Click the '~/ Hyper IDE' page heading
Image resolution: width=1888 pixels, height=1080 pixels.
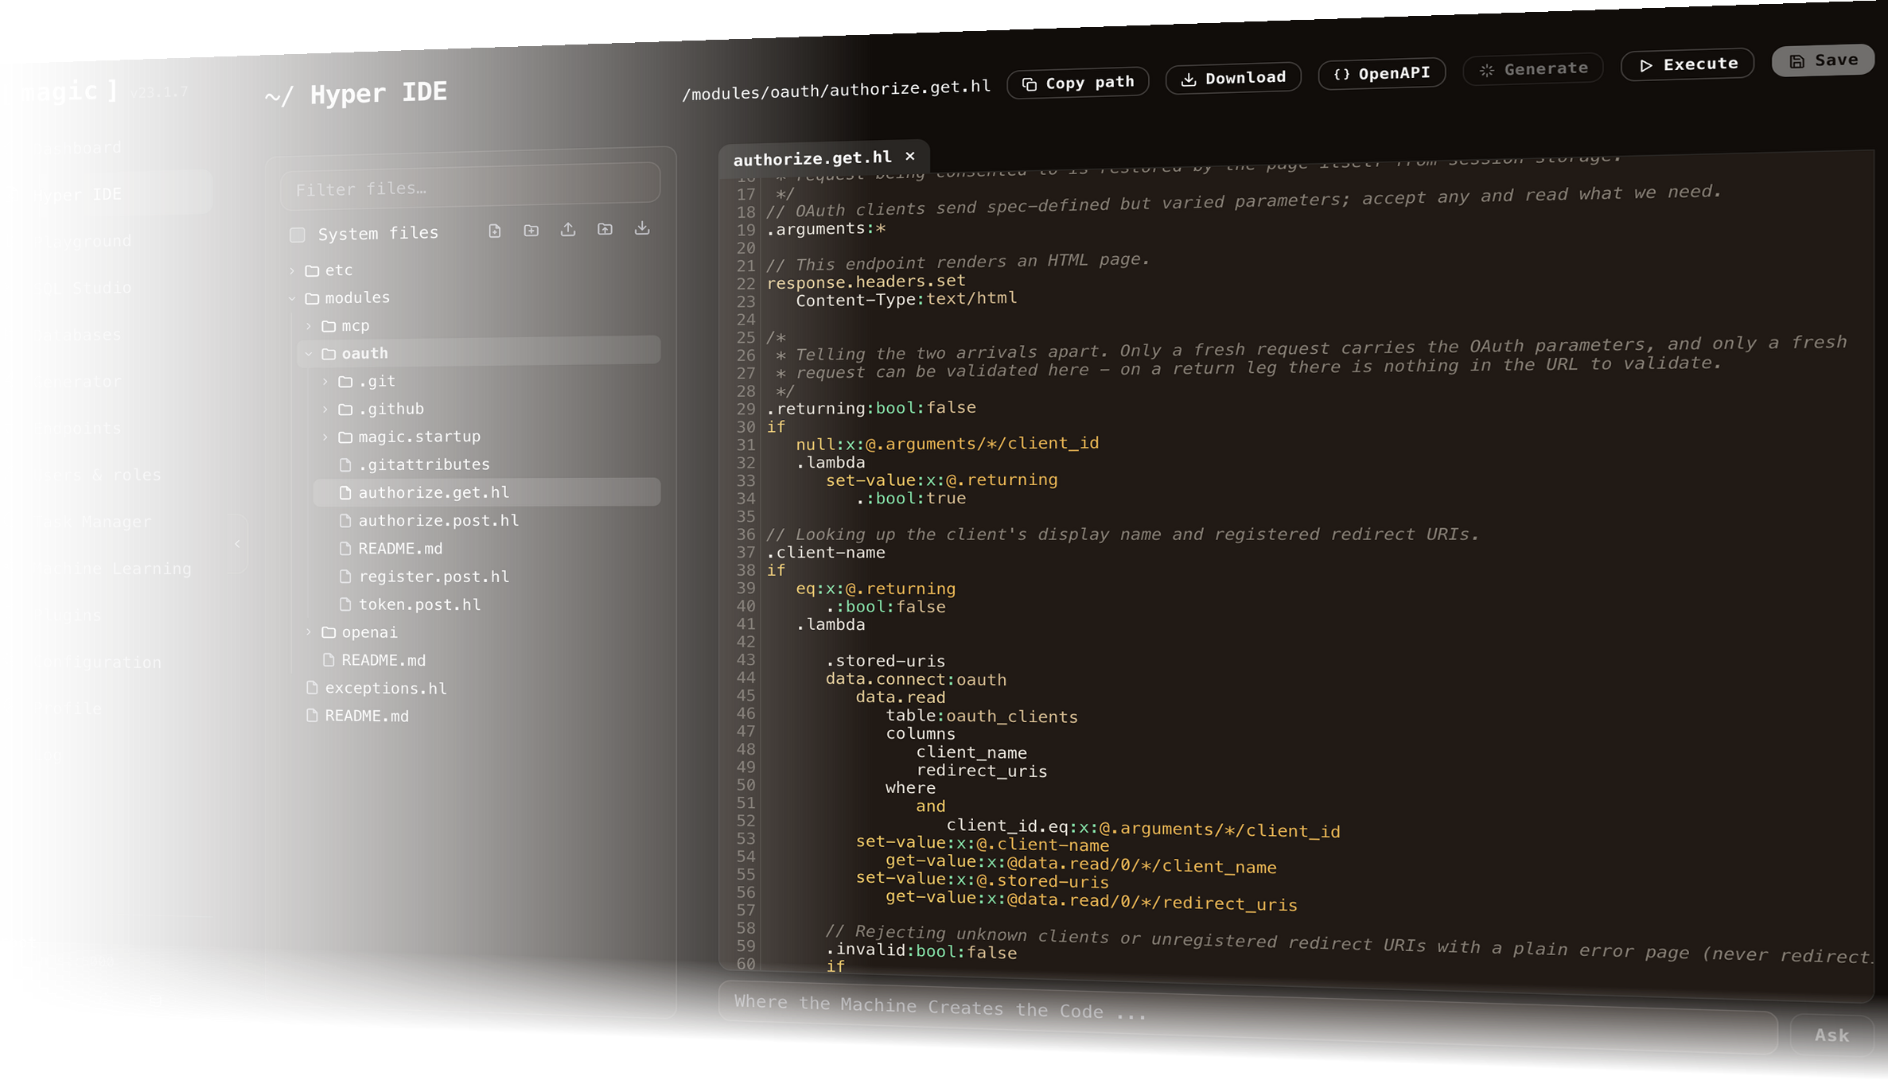point(356,94)
